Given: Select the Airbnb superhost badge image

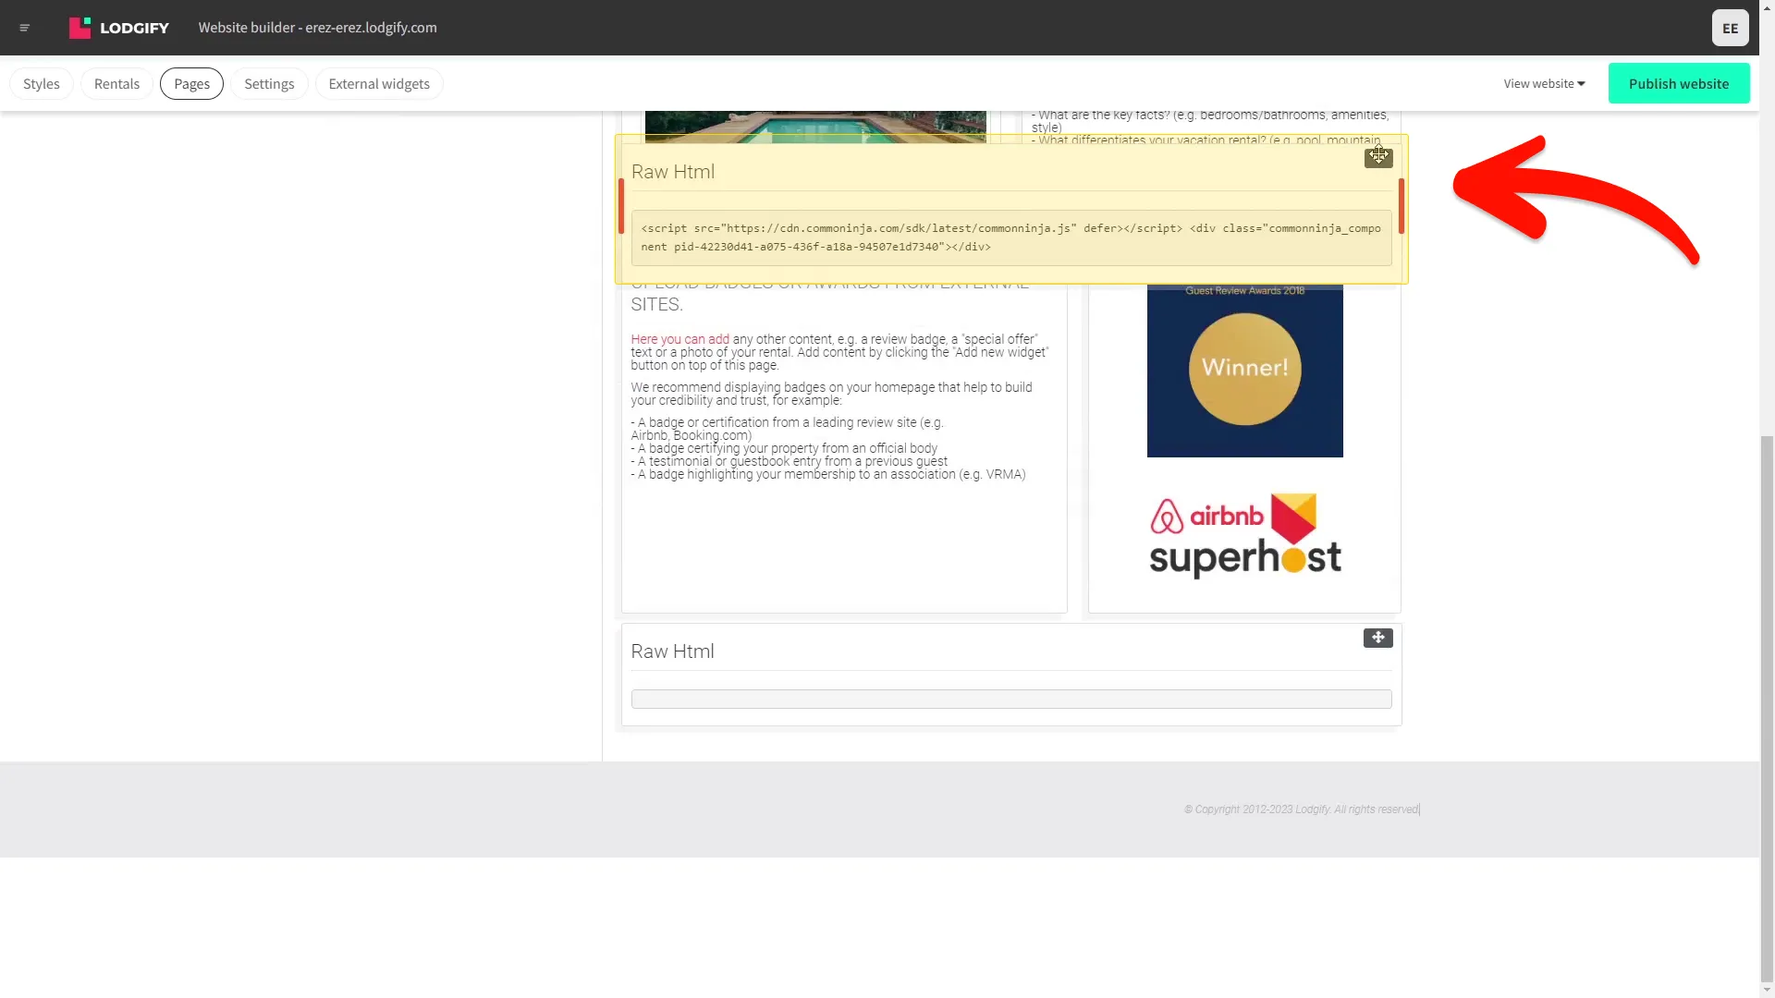Looking at the screenshot, I should tap(1244, 535).
